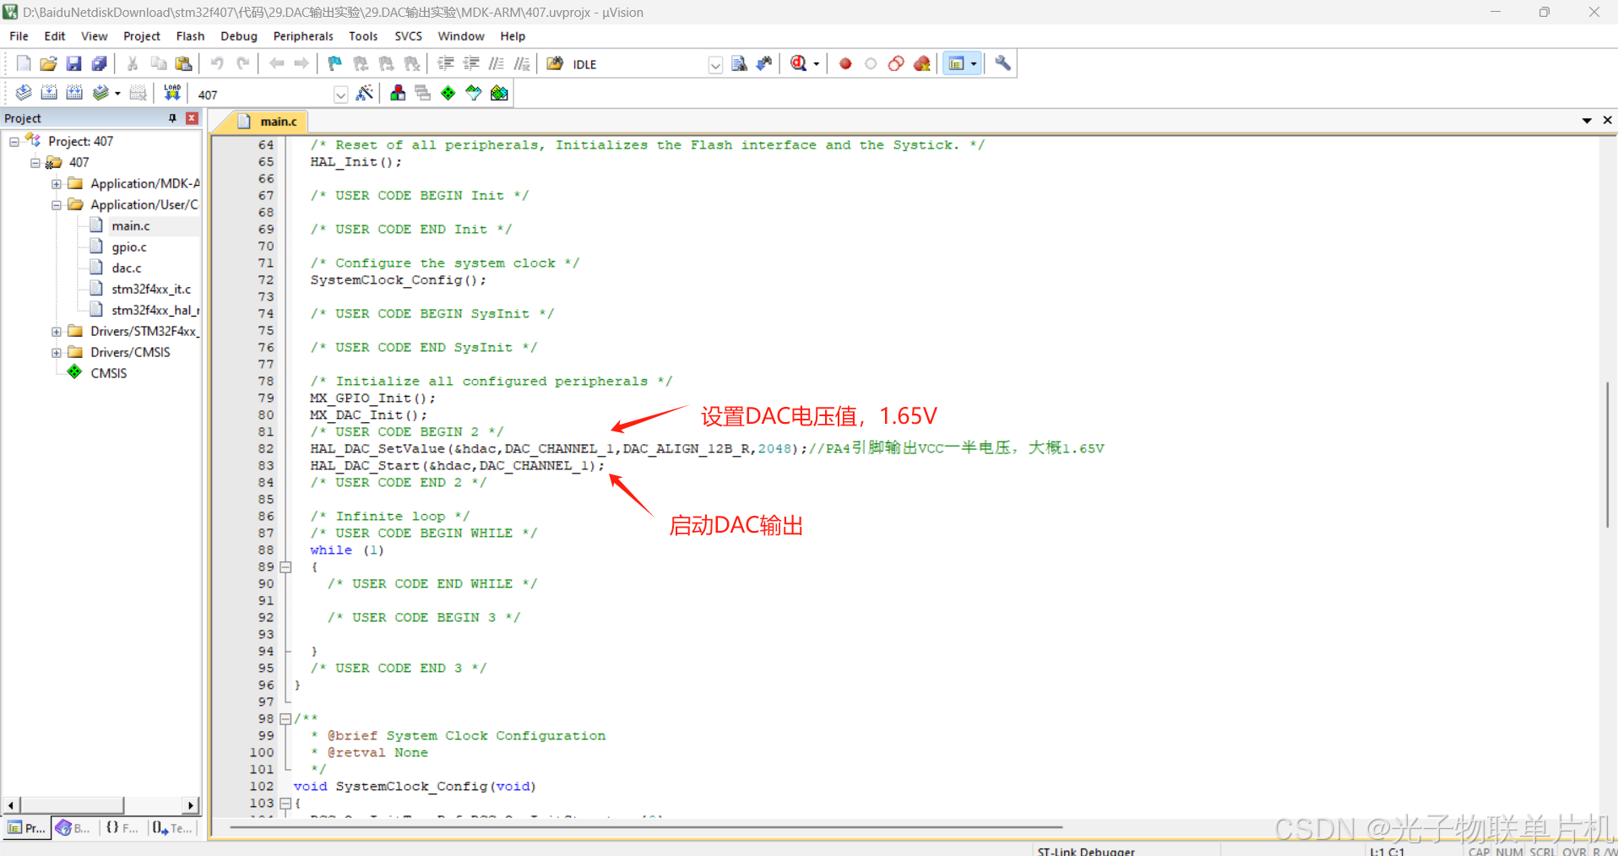Open the Peripherals menu
The width and height of the screenshot is (1618, 856).
[302, 35]
